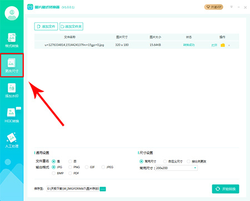Screen dimensions: 250x201
Task: Select 是 for 文件重名
Action: click(53, 161)
